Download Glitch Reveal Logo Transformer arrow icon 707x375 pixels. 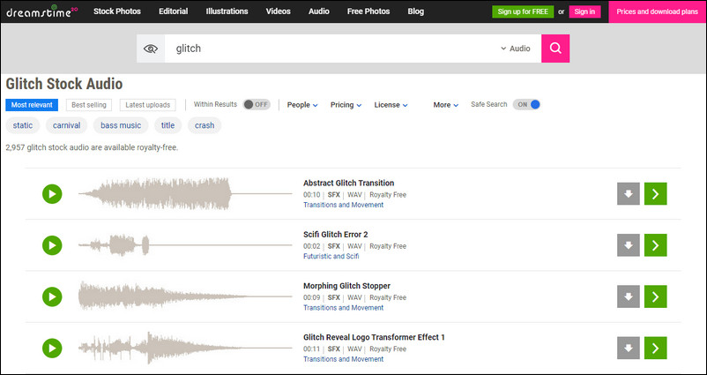pos(628,349)
